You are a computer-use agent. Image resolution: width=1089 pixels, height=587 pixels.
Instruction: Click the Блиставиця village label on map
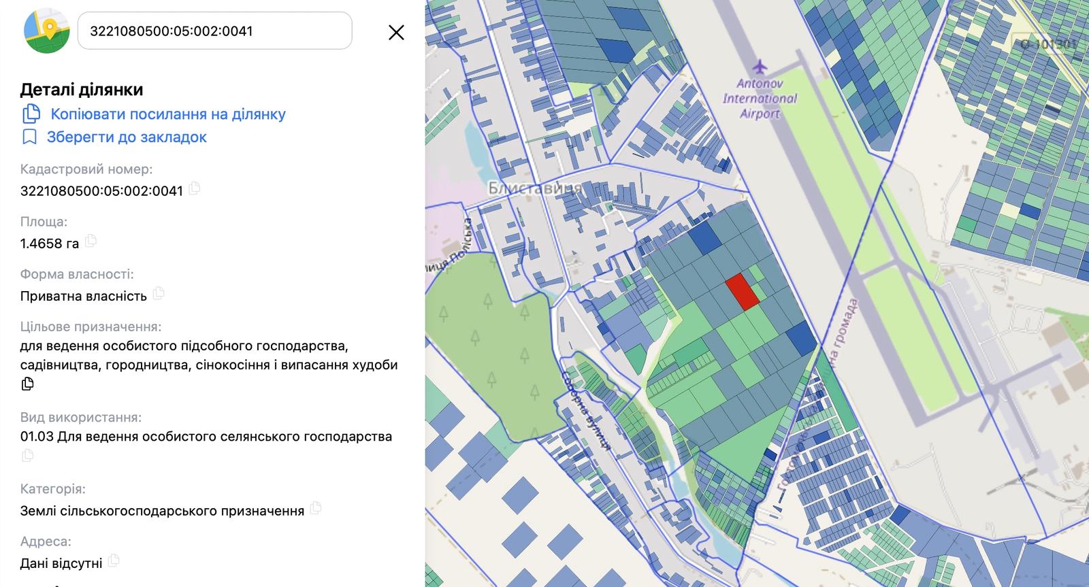tap(535, 188)
